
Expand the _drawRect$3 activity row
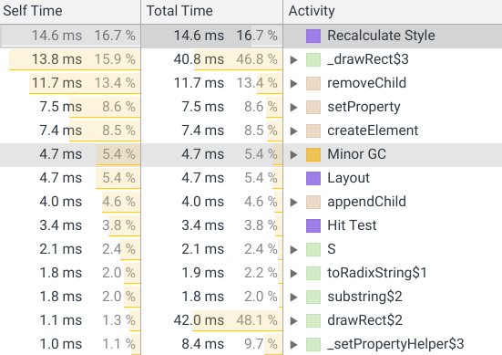click(293, 59)
